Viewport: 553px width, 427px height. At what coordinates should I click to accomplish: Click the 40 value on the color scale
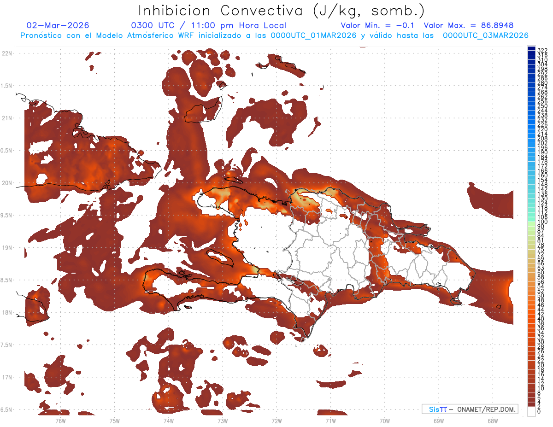pos(541,319)
